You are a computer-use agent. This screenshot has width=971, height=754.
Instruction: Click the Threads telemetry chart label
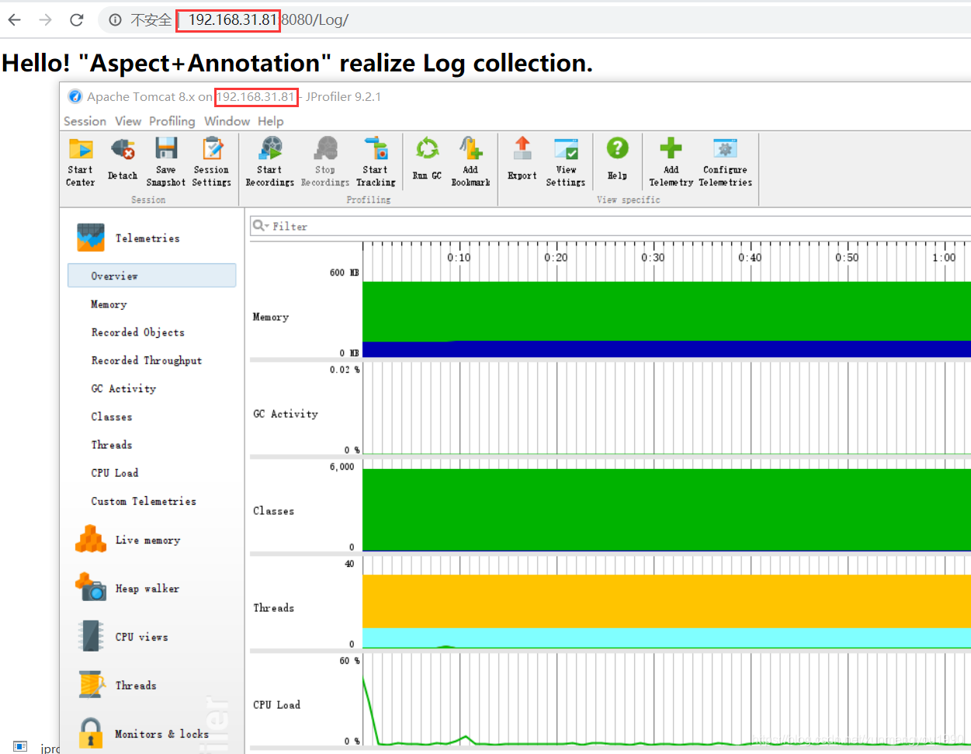click(x=273, y=608)
